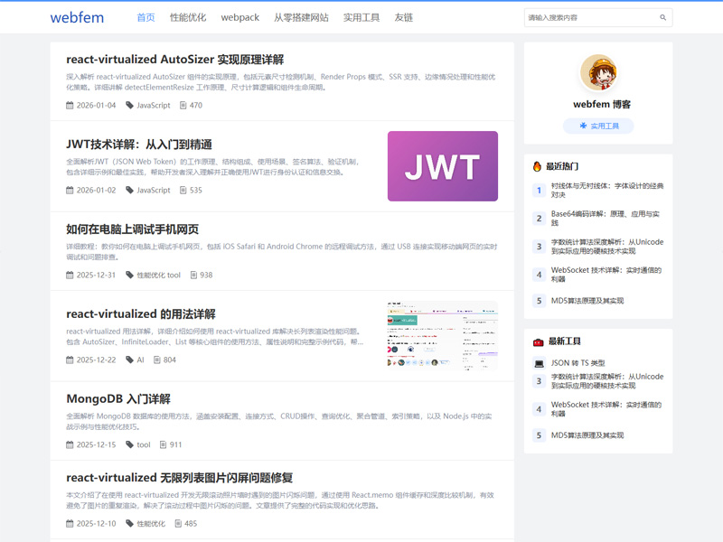Click the tag icon beside tool on MongoDB article

tap(129, 444)
